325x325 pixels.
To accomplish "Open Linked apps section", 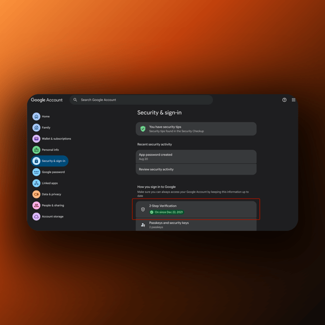I will pos(50,183).
